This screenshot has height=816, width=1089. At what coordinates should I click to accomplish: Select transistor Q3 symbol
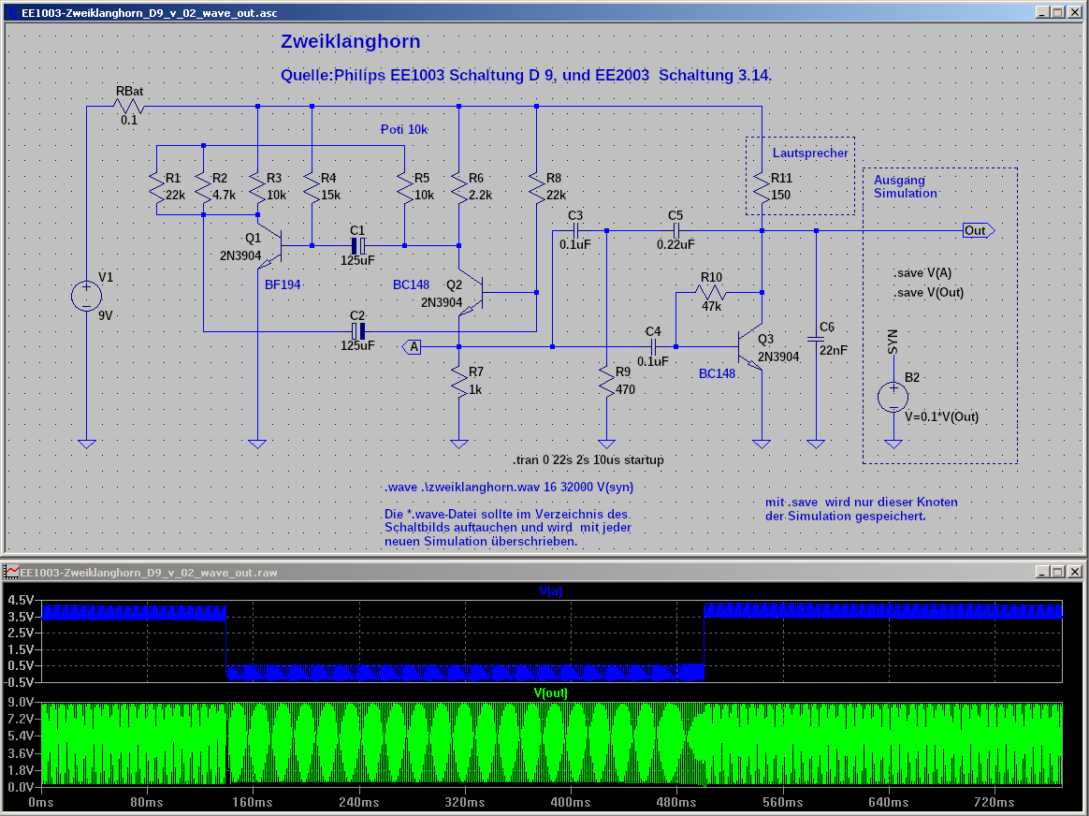point(750,346)
